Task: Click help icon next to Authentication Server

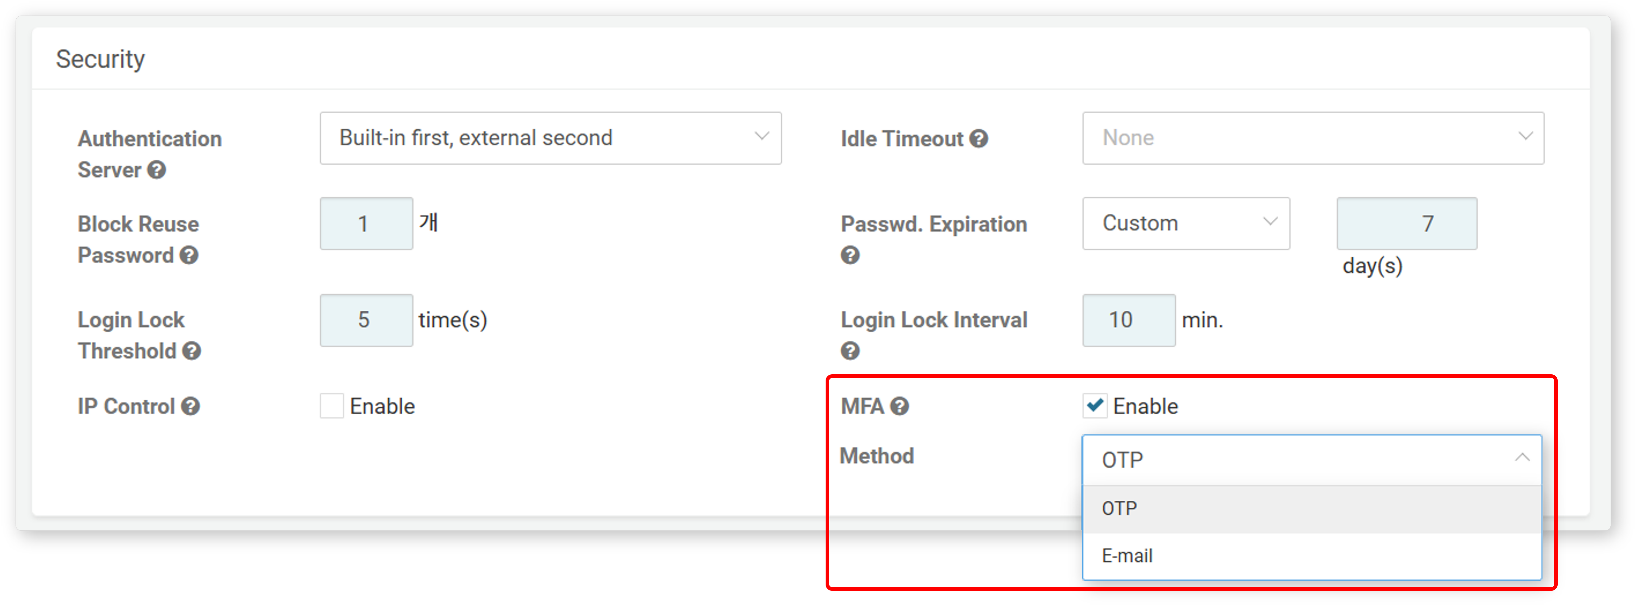Action: [x=157, y=170]
